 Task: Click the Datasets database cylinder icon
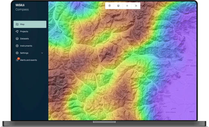point(17,39)
